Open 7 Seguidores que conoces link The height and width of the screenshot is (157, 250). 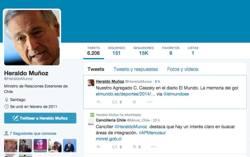(33, 133)
